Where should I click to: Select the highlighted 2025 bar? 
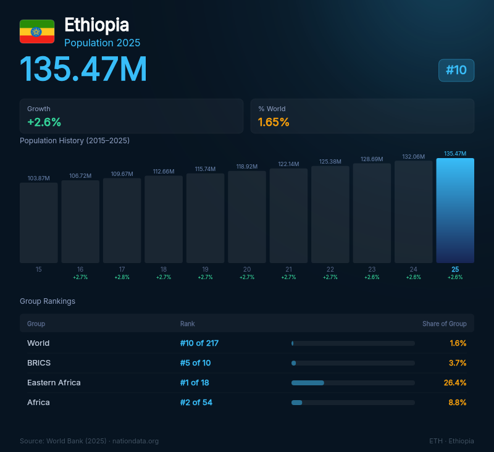(455, 211)
